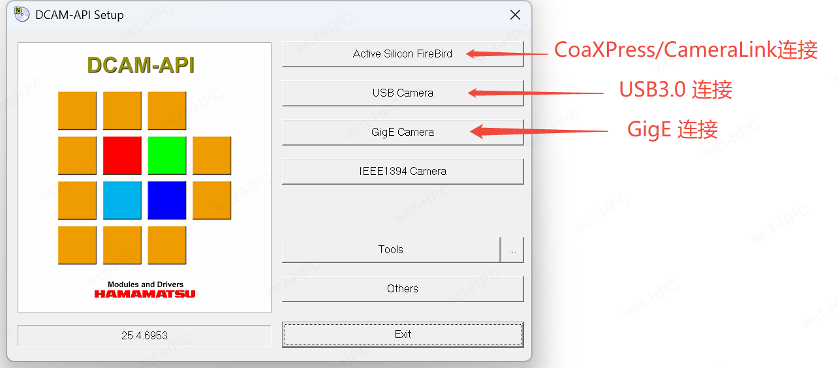Click the DCAM-API Setup title bar icon

pyautogui.click(x=22, y=14)
